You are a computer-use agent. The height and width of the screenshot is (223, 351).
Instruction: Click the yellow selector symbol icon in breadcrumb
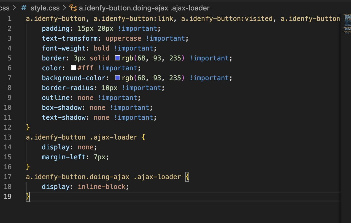(73, 8)
